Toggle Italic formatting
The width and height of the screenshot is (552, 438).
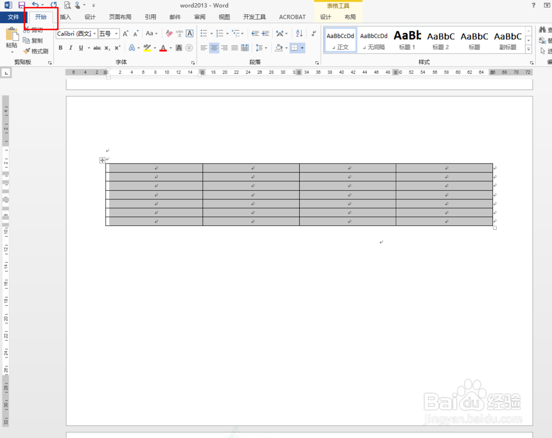point(71,48)
